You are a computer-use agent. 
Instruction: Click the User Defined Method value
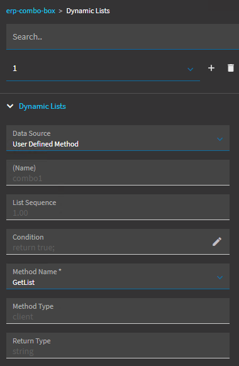pyautogui.click(x=45, y=144)
